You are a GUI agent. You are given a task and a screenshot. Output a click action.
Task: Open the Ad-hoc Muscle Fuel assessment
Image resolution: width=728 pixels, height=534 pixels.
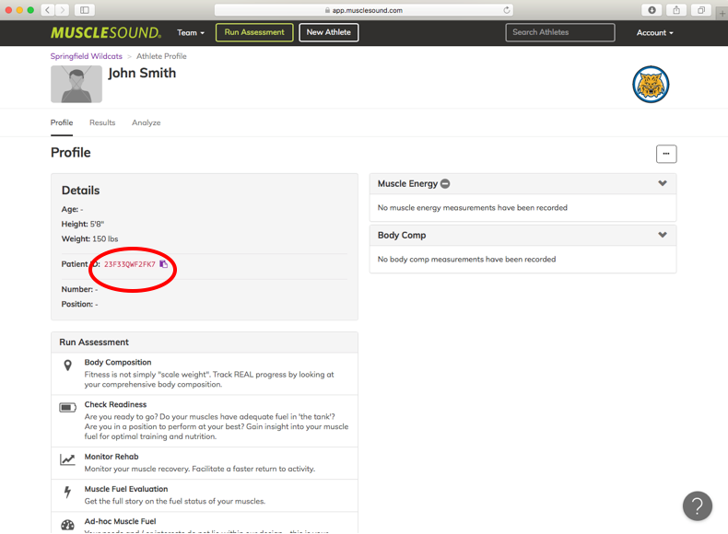pyautogui.click(x=205, y=523)
